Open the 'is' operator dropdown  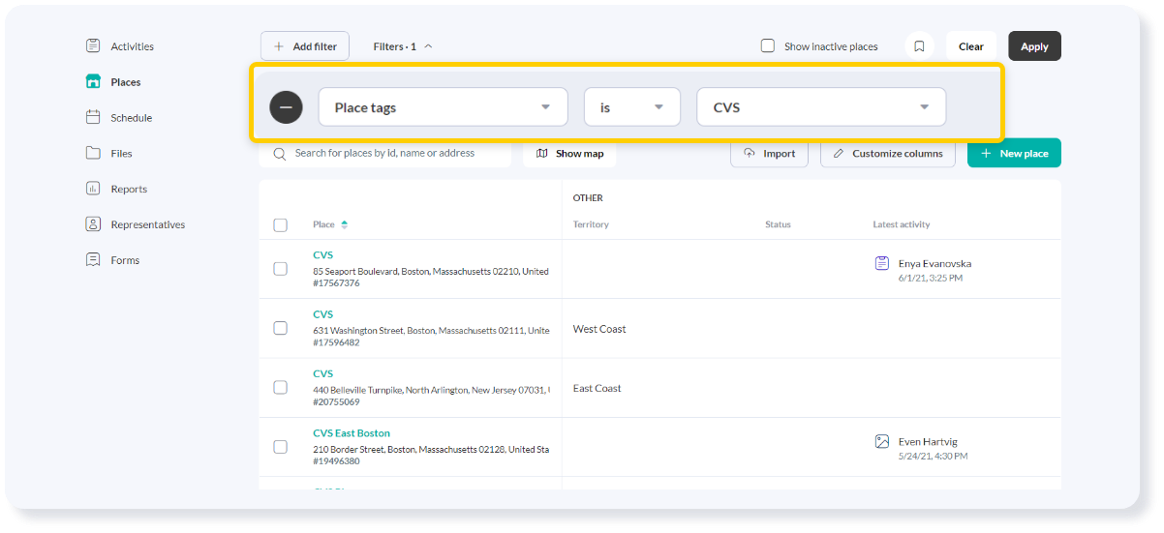[632, 107]
